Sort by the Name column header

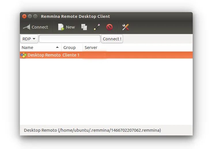click(x=41, y=48)
